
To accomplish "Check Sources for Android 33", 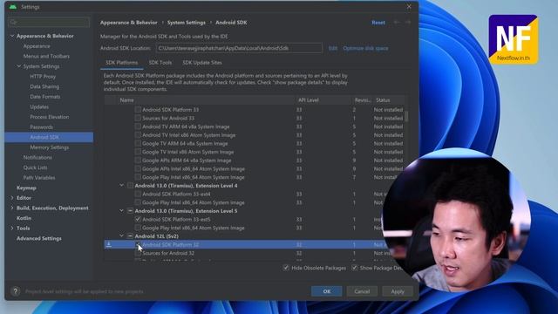I will point(138,119).
